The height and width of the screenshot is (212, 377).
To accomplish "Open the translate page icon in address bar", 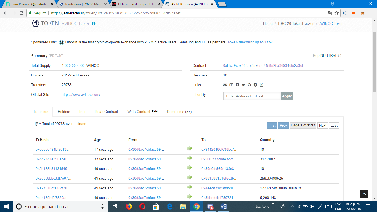I will point(330,13).
